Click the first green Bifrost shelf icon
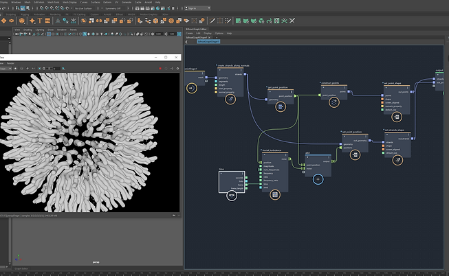Image resolution: width=449 pixels, height=276 pixels. [238, 21]
